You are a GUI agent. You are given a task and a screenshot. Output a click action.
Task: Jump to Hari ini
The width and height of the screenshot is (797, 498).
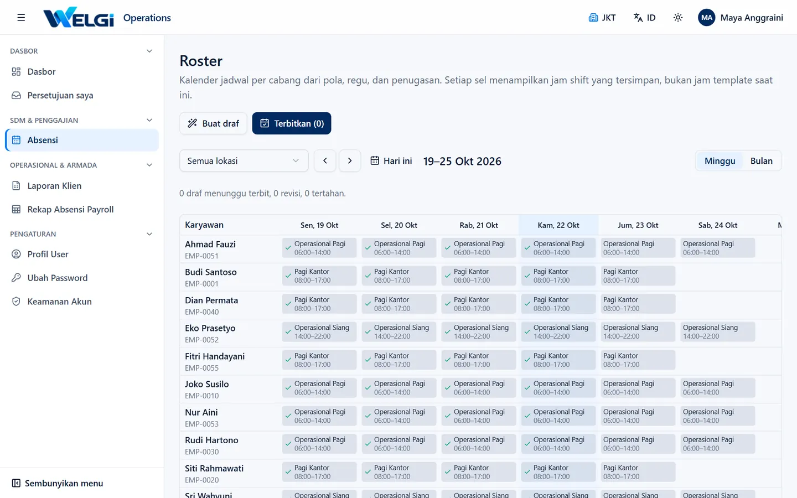click(391, 161)
